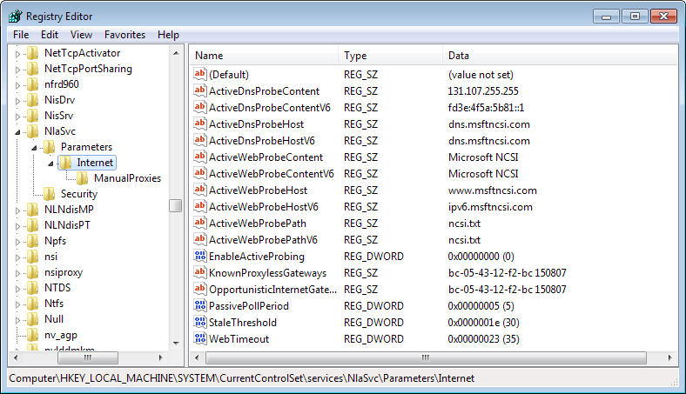Image resolution: width=686 pixels, height=394 pixels.
Task: Click the string icon beside ActiveDnsProbeHost
Action: 200,124
